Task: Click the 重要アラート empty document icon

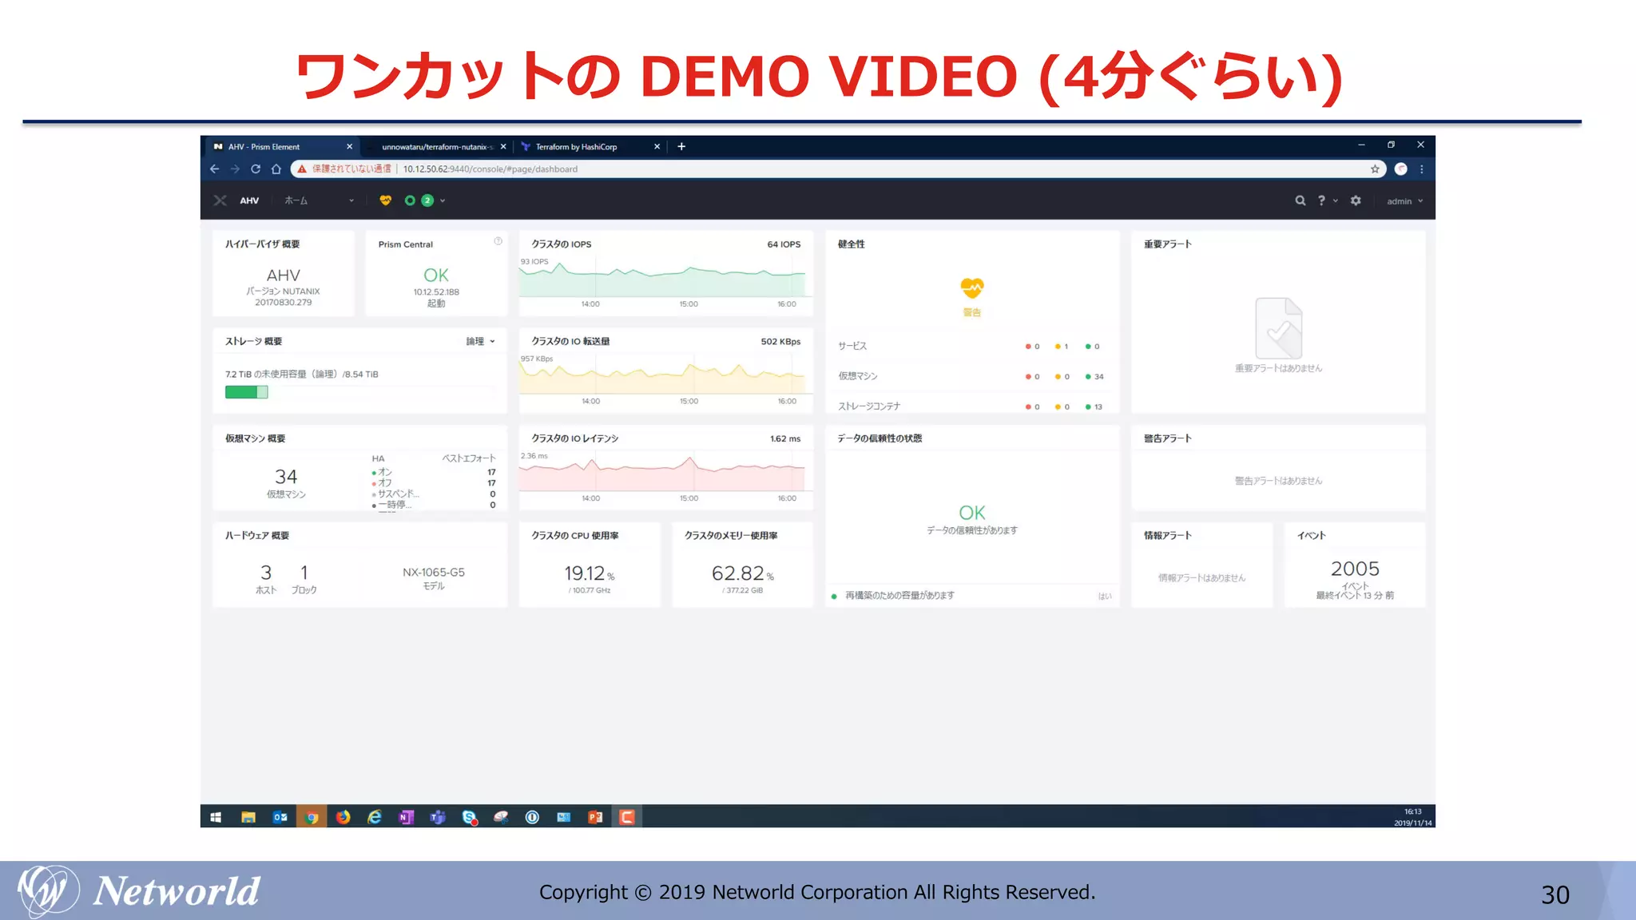Action: point(1279,328)
